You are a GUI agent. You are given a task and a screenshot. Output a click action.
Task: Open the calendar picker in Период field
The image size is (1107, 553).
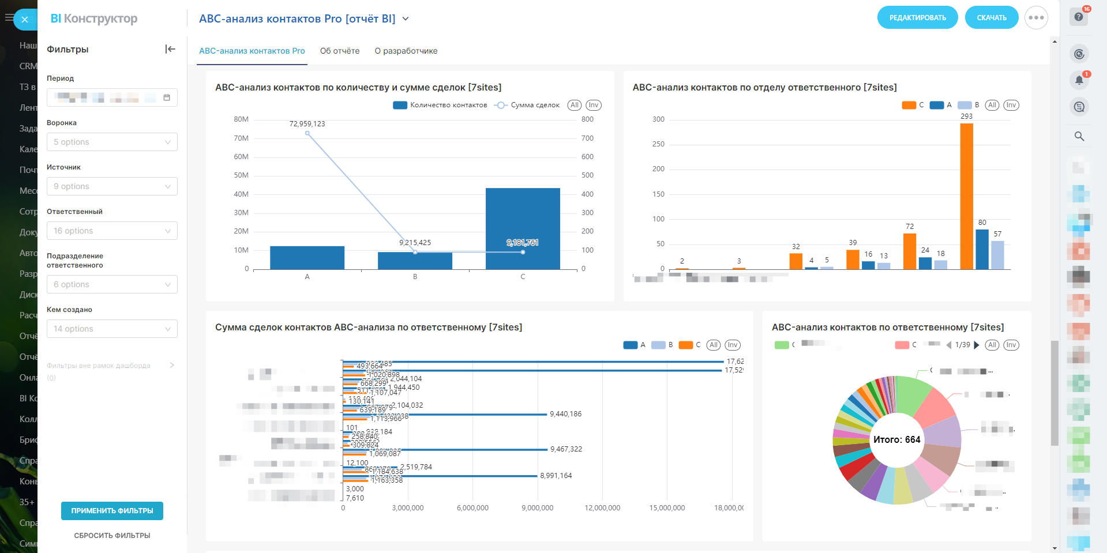click(x=167, y=97)
